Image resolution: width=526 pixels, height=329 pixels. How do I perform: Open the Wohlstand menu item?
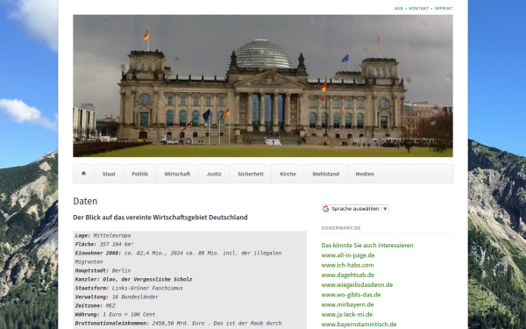coord(326,174)
